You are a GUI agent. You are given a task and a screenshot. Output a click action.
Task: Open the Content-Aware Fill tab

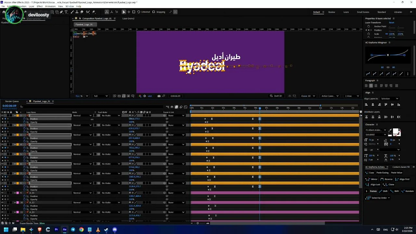click(x=401, y=167)
